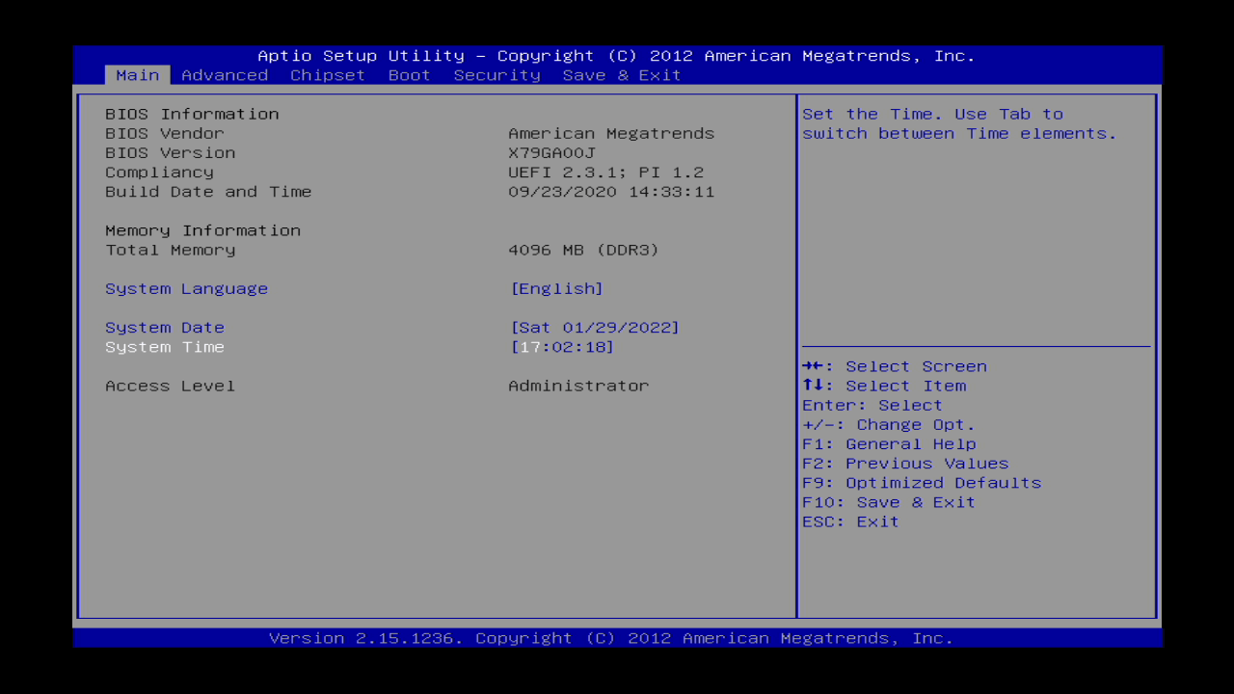Click the 4096 MB (DDR3) value

[584, 250]
